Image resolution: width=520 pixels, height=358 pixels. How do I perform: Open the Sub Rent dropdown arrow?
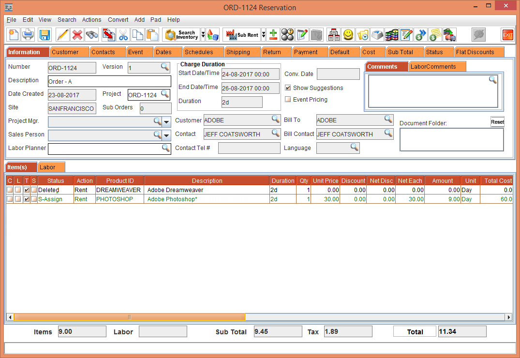[x=264, y=35]
